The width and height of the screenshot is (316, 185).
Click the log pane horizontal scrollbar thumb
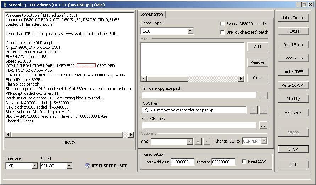coord(67,134)
